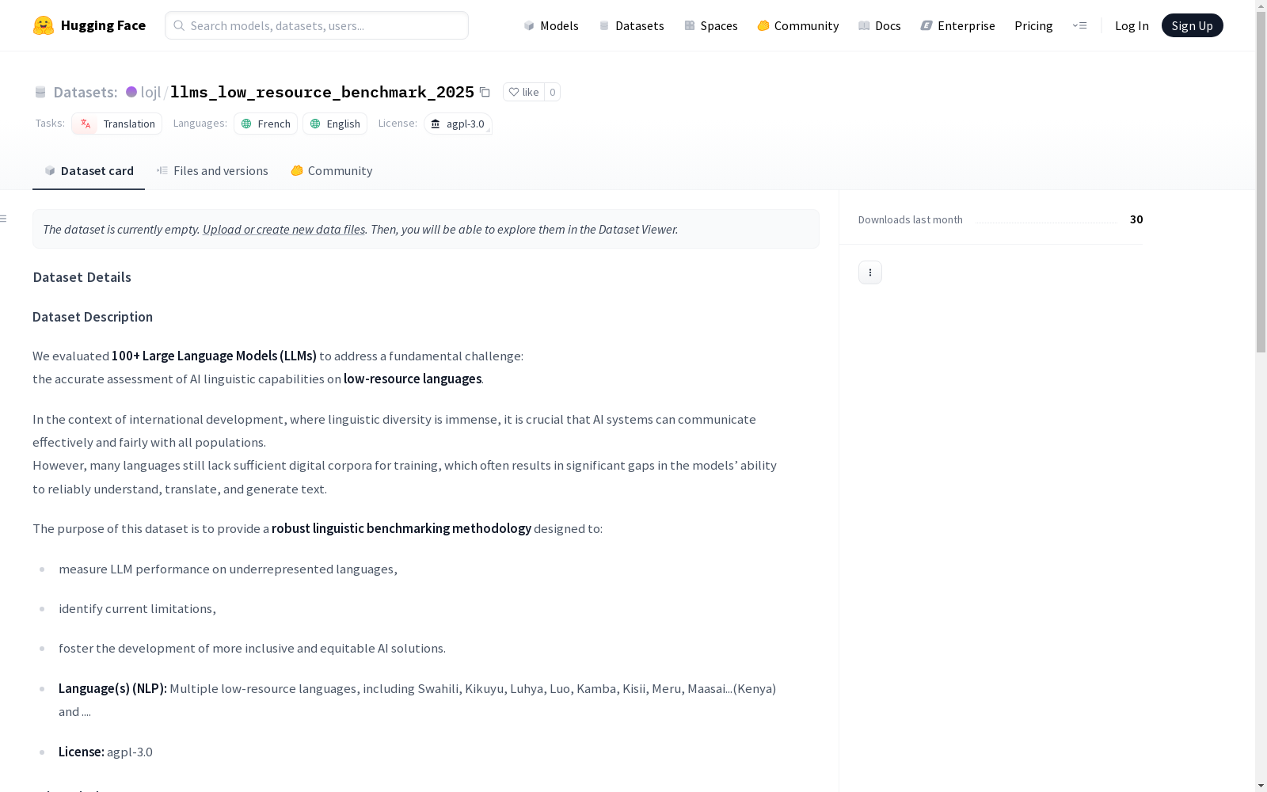Click the scrollbar down arrow

1261,786
